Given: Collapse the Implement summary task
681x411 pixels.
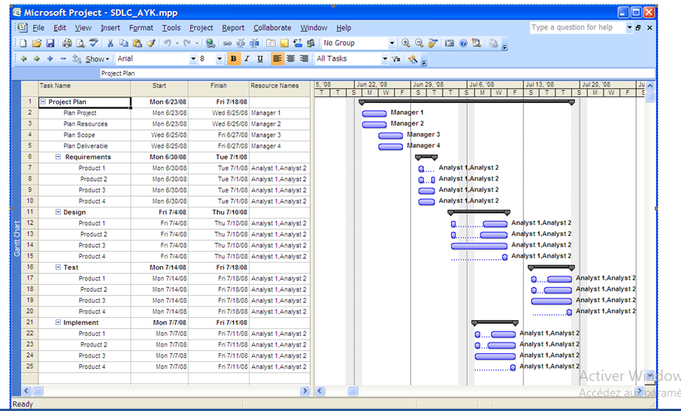Looking at the screenshot, I should point(58,322).
